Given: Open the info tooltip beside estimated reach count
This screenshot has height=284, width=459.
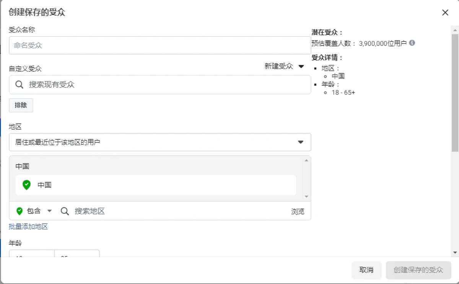Looking at the screenshot, I should (x=412, y=43).
